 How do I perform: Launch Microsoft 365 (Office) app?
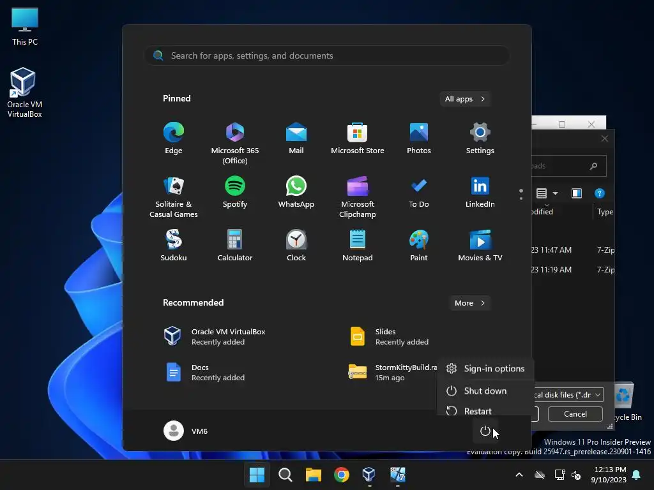point(235,144)
